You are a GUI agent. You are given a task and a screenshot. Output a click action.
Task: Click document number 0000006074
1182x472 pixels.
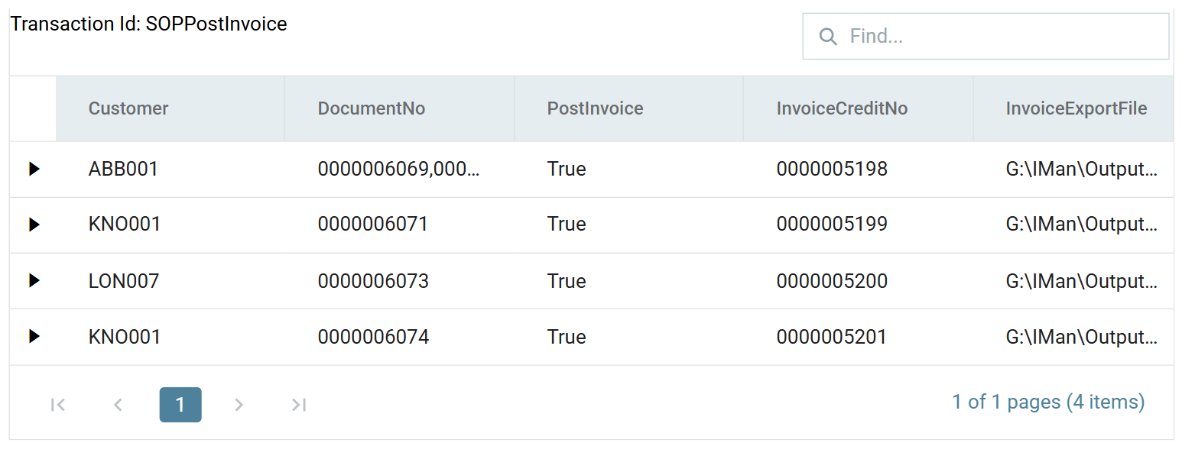(x=373, y=337)
